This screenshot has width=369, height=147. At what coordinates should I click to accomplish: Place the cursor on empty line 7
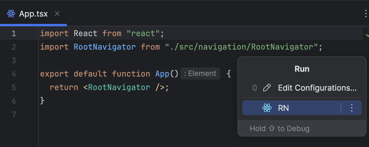coord(123,114)
